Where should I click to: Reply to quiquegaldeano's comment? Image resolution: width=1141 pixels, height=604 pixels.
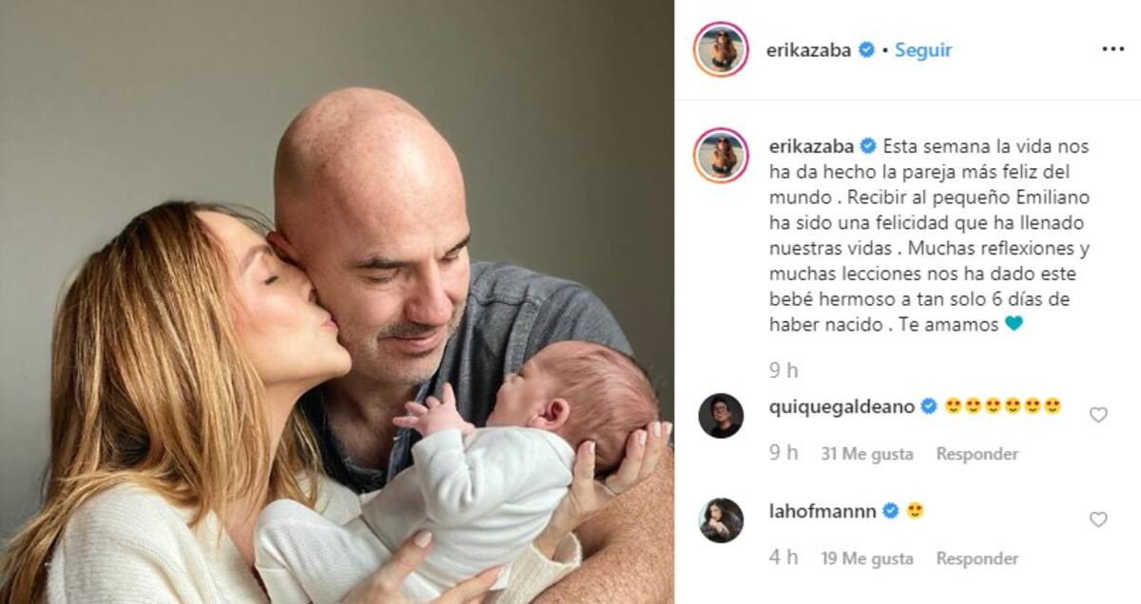(977, 454)
